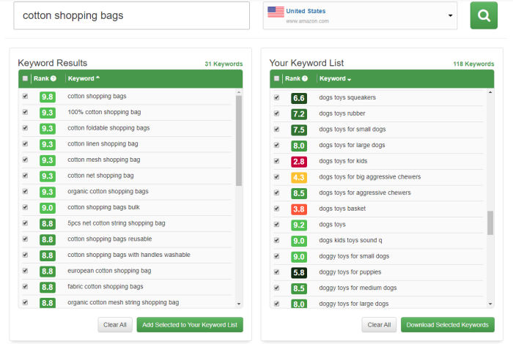Click the red 2.8 rank badge
This screenshot has width=513, height=344.
coord(299,161)
